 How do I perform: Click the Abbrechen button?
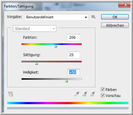(115, 25)
